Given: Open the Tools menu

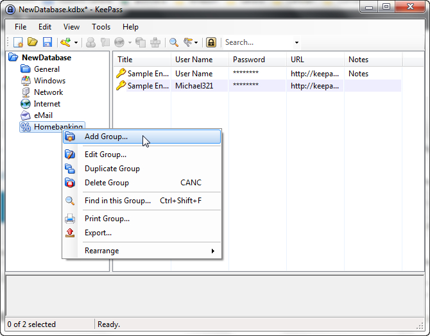Looking at the screenshot, I should click(x=101, y=27).
